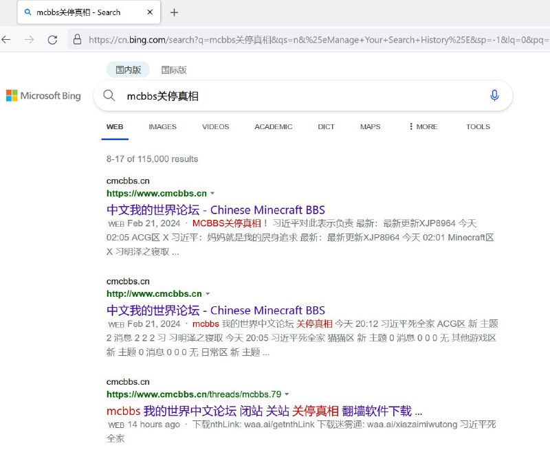Open the MAPS tab
This screenshot has width=550, height=463.
point(370,126)
